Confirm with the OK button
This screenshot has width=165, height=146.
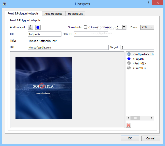tap(130, 138)
